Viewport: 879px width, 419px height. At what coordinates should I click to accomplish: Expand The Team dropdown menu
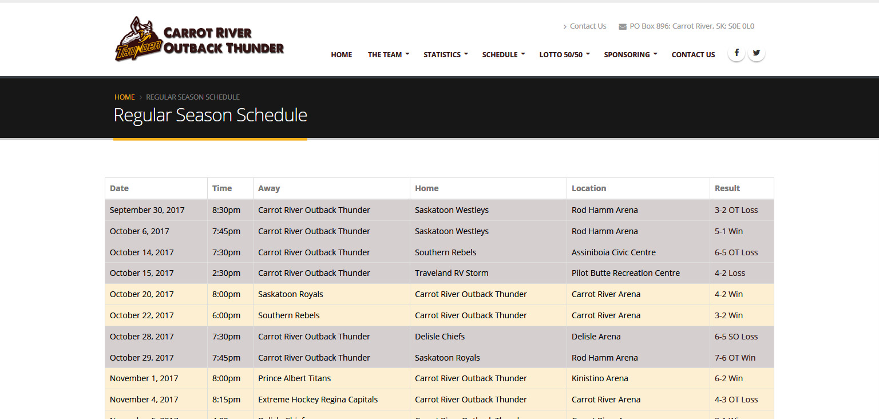point(388,55)
